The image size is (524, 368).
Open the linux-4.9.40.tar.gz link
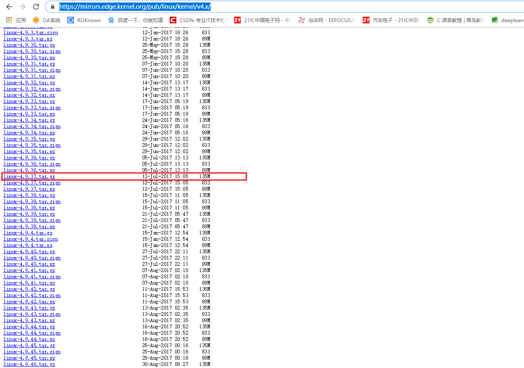coord(29,252)
